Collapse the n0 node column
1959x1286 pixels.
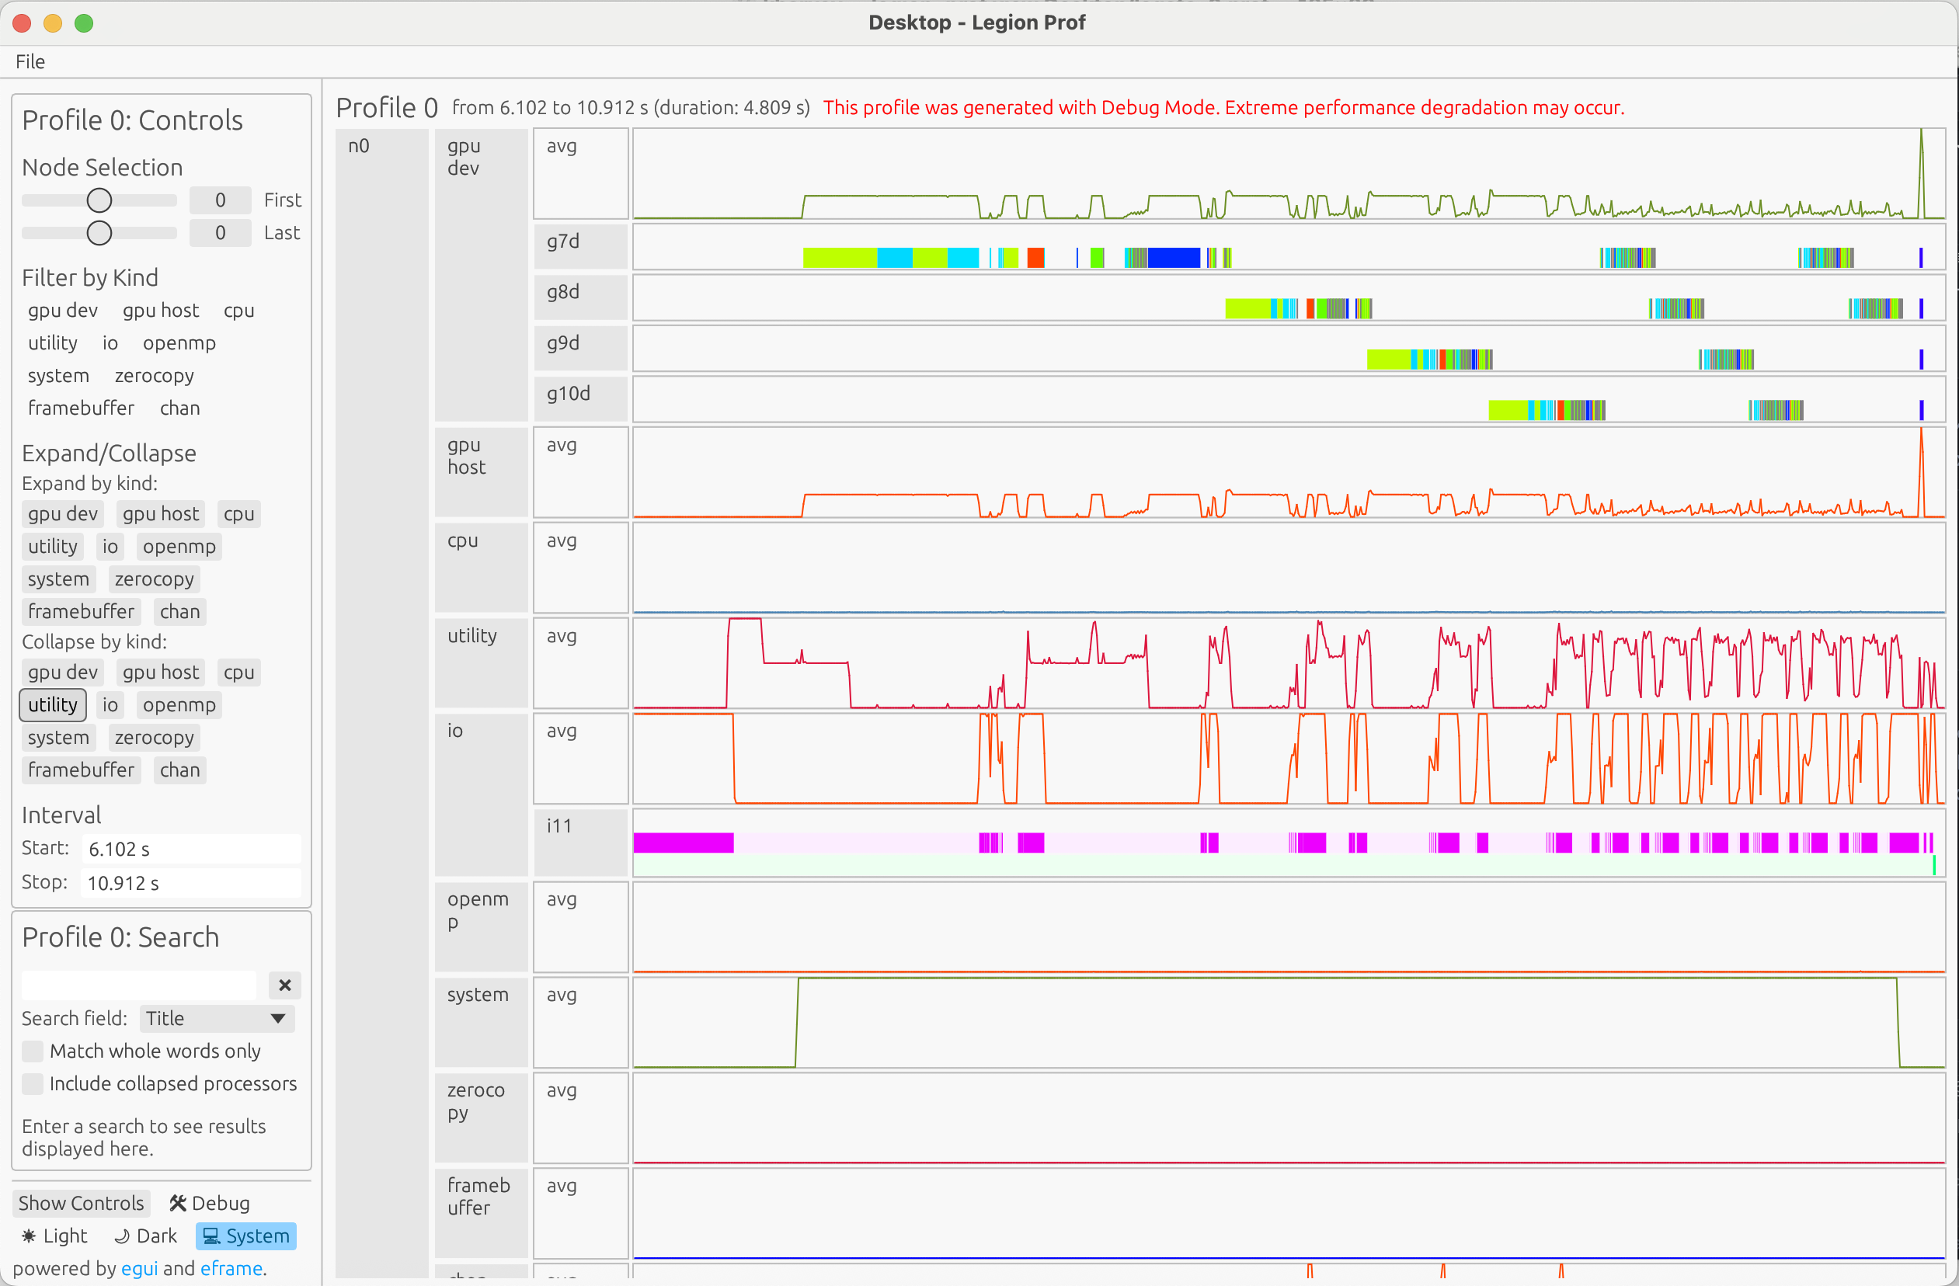(x=359, y=147)
